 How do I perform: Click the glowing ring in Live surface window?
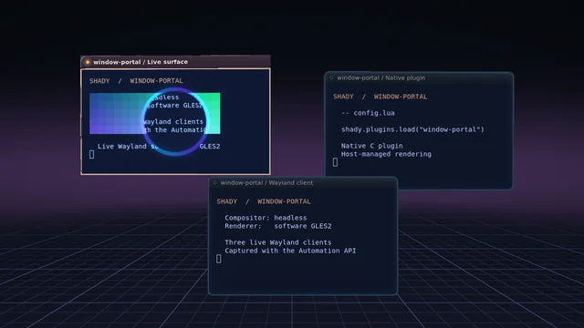(175, 121)
